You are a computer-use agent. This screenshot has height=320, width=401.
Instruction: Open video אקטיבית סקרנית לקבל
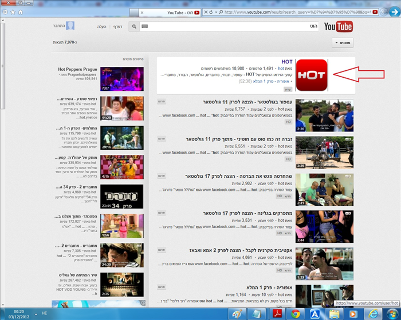point(241,250)
